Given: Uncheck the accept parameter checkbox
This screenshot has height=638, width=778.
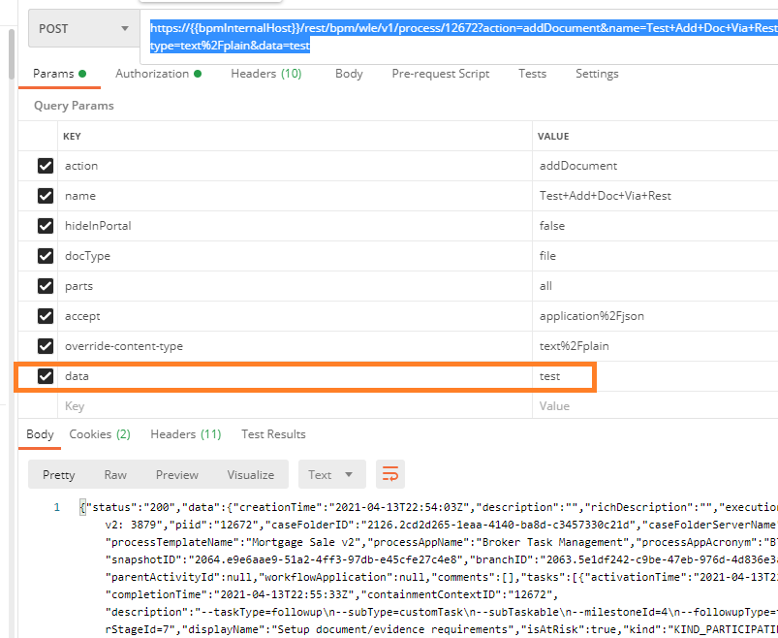Looking at the screenshot, I should (46, 316).
